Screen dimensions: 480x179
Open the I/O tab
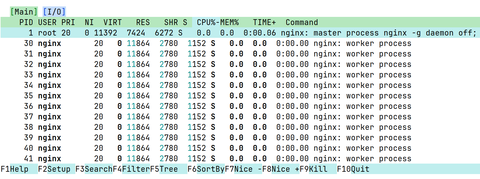coord(54,12)
